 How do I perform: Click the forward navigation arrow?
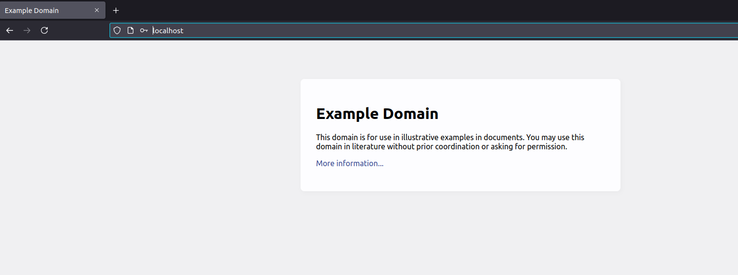pos(27,30)
